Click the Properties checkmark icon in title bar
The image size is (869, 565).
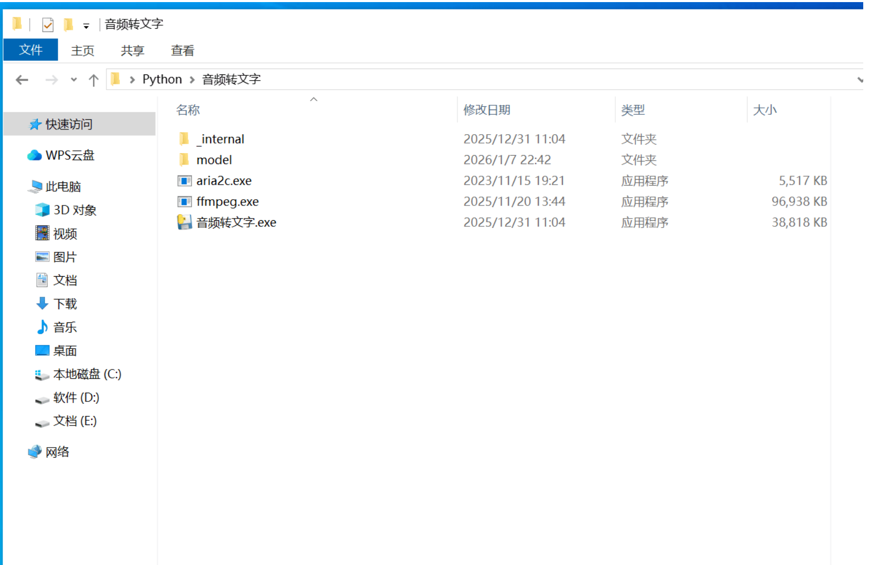[48, 25]
